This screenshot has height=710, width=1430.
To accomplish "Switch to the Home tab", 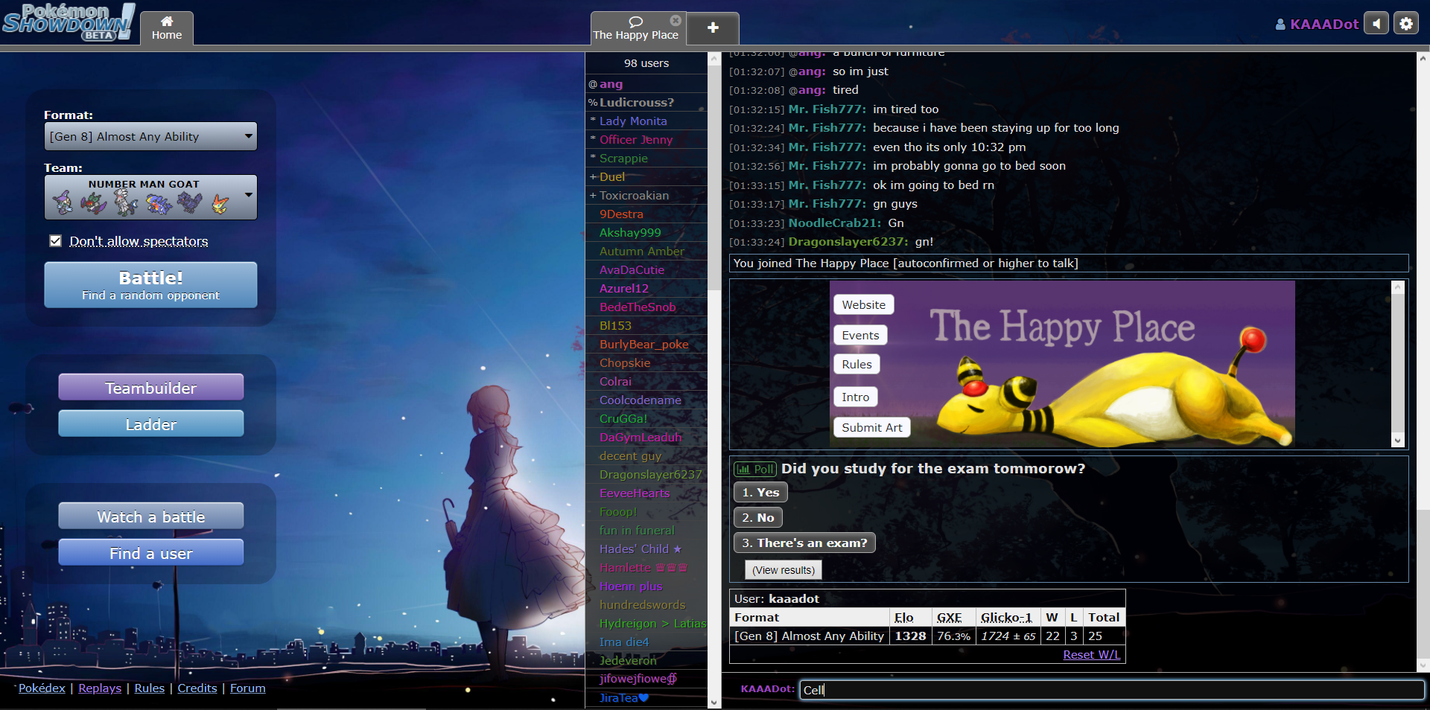I will (x=167, y=28).
